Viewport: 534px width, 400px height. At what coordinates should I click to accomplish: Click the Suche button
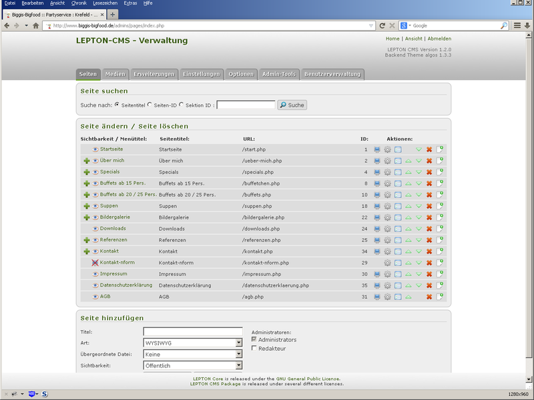pyautogui.click(x=292, y=105)
